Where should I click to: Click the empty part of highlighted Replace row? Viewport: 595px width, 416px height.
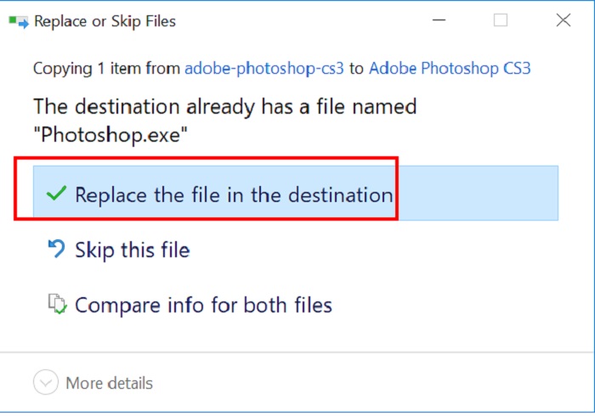point(478,194)
